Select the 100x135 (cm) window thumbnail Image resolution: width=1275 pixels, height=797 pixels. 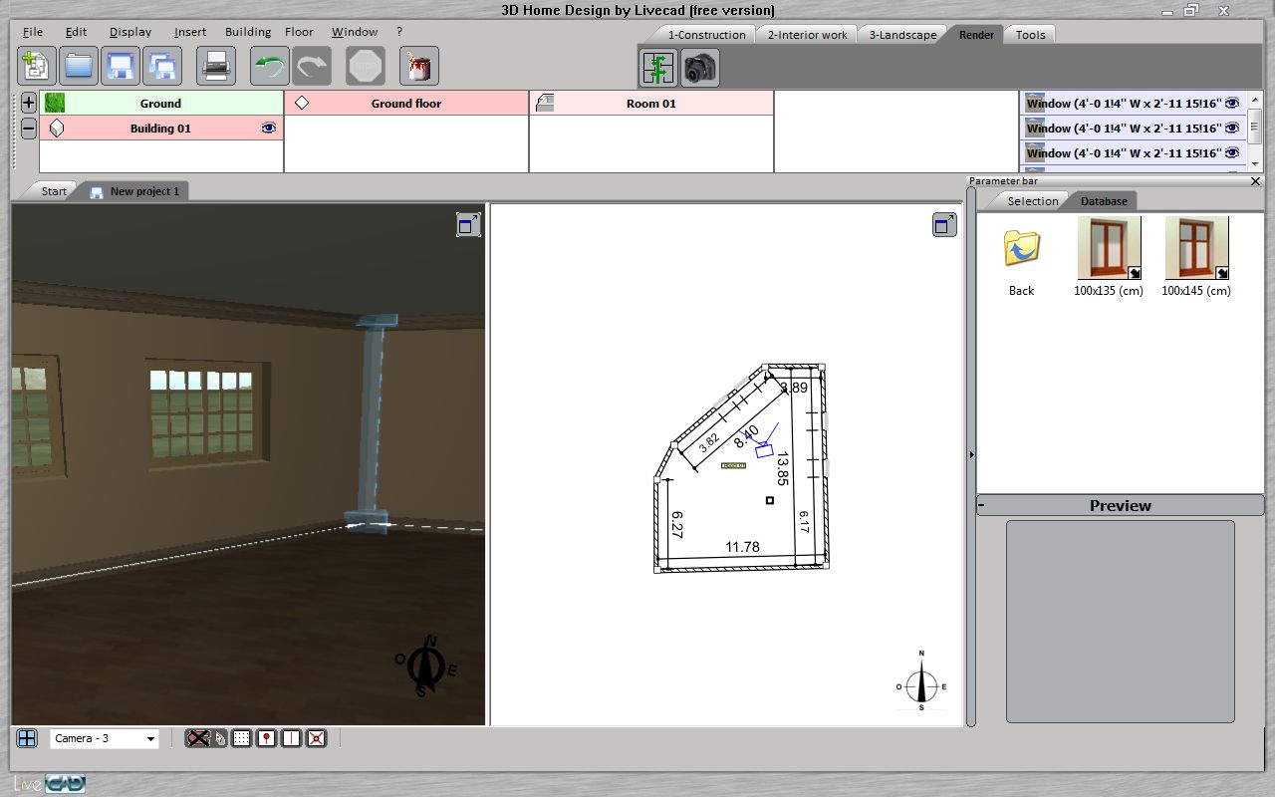click(1108, 249)
